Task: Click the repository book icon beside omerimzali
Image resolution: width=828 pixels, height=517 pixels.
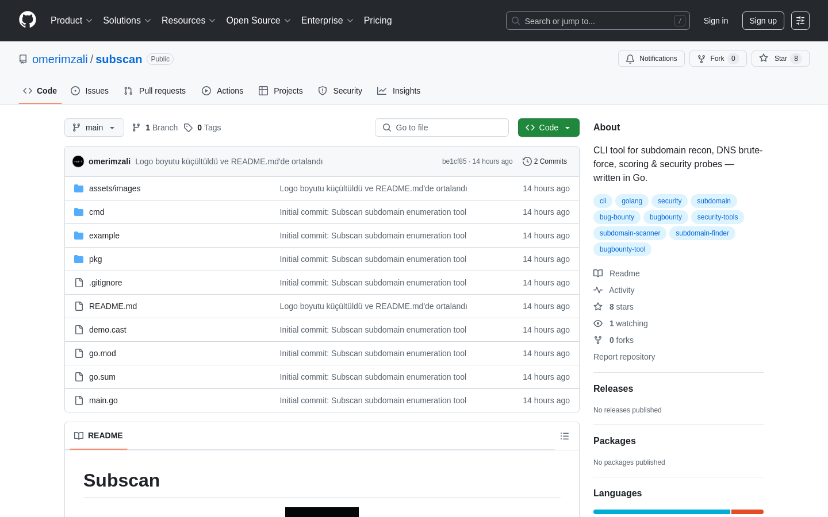Action: [23, 59]
